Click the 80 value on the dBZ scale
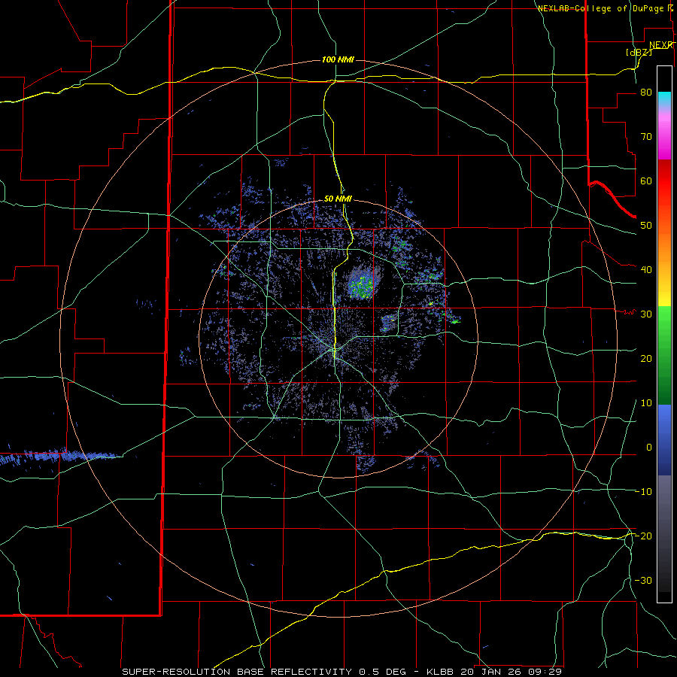677x677 pixels. pos(646,93)
